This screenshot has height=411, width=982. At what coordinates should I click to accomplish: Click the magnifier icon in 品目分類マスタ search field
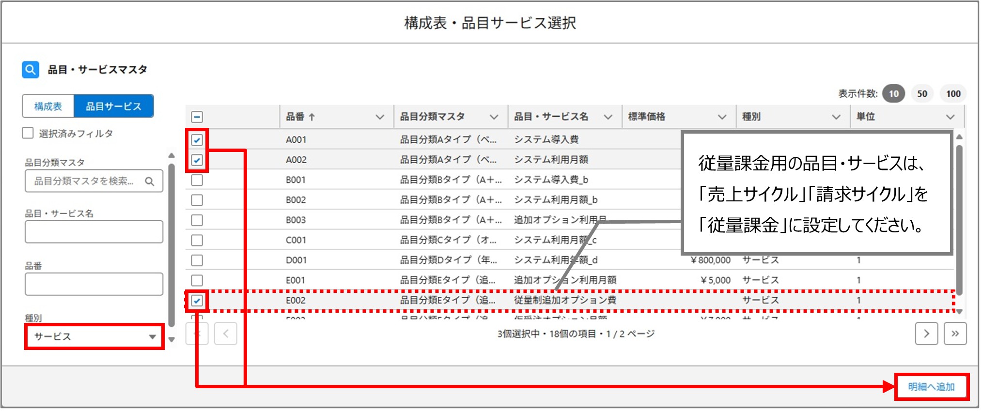[x=150, y=182]
